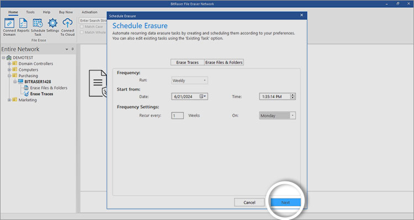The height and width of the screenshot is (220, 414).
Task: Click the Connect Domain ribbon icon
Action: (9, 23)
